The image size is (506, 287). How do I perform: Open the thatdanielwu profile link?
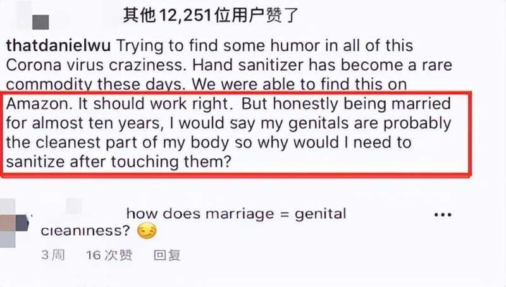click(x=58, y=46)
